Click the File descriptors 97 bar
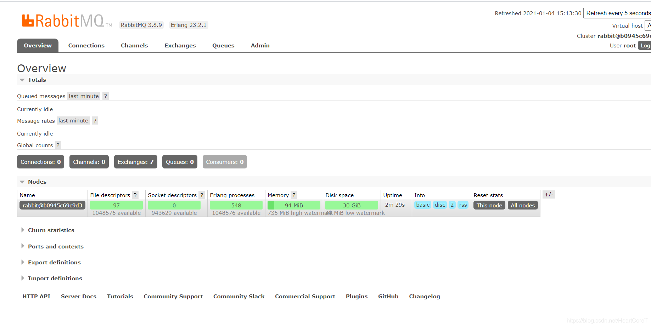The image size is (651, 327). point(116,205)
